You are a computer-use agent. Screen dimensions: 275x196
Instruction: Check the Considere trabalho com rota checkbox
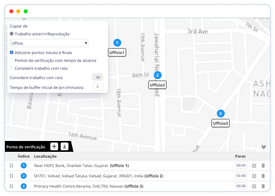point(11,68)
